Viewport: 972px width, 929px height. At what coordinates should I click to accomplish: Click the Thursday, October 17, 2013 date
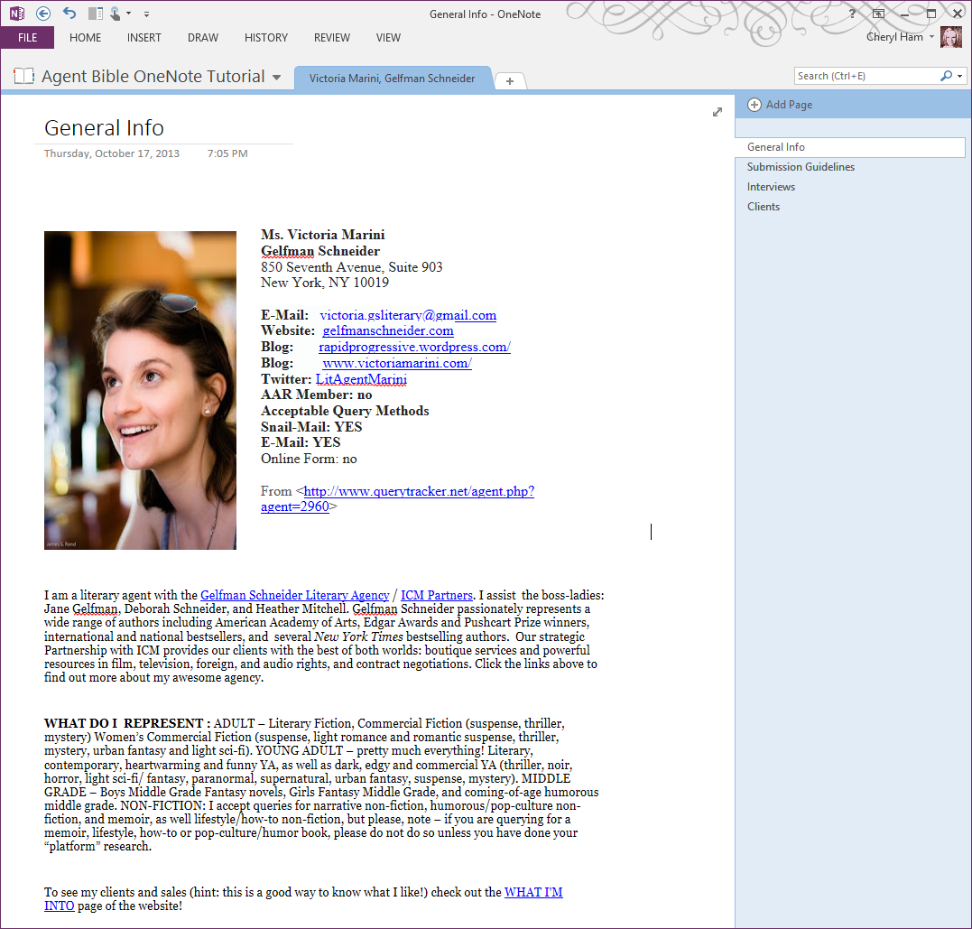(x=112, y=153)
